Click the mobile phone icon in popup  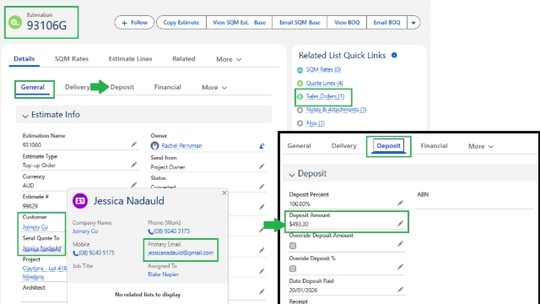click(75, 253)
